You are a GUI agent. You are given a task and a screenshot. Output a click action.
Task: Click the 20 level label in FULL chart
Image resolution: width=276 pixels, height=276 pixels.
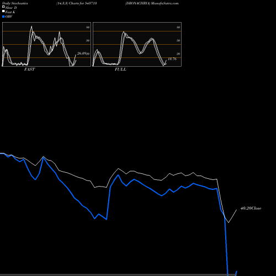coord(178,54)
